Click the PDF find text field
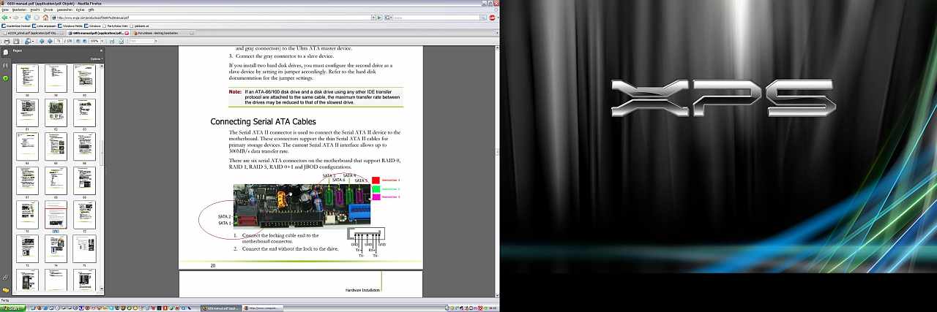 (141, 41)
